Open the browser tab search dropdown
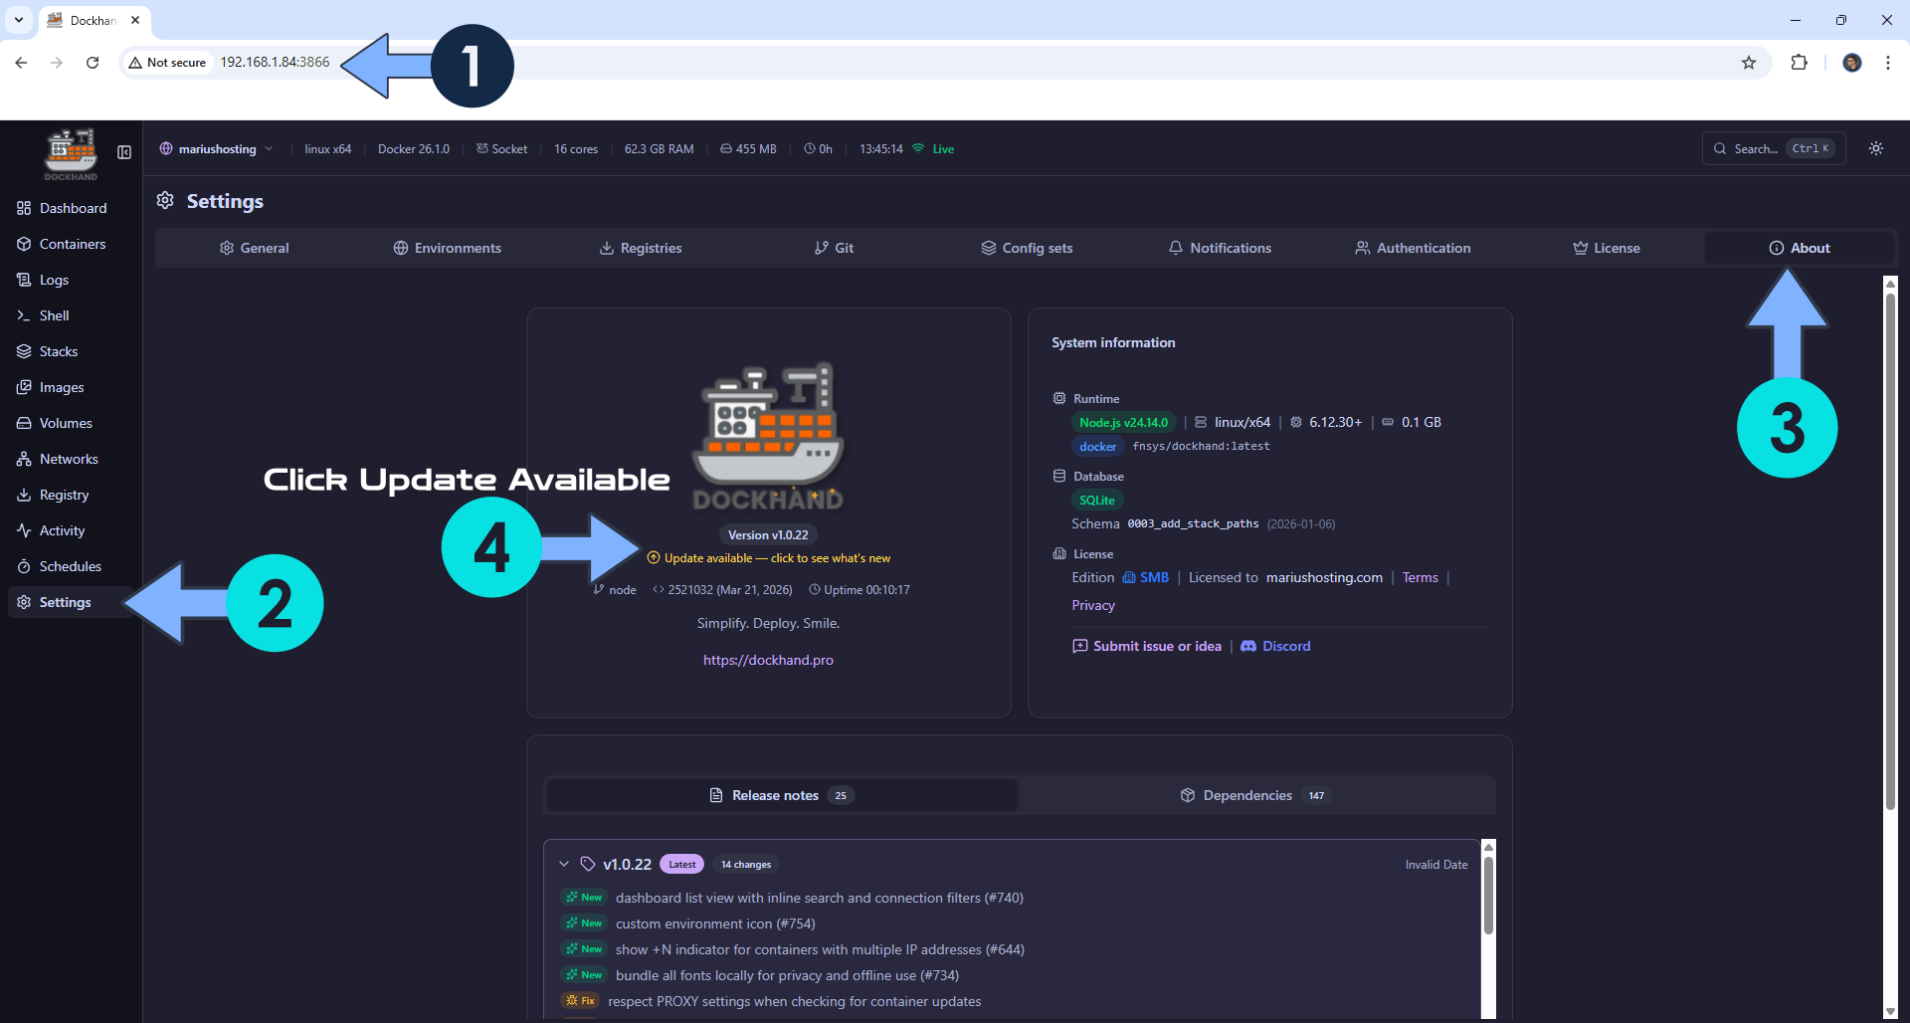Screen dimensions: 1910x1023 [18, 19]
